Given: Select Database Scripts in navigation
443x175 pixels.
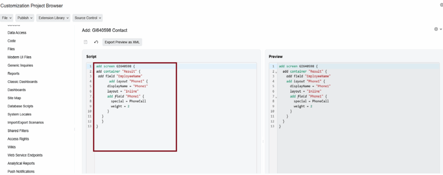Looking at the screenshot, I should coord(20,106).
